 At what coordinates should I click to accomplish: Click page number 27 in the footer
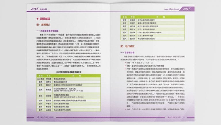pos(183,117)
